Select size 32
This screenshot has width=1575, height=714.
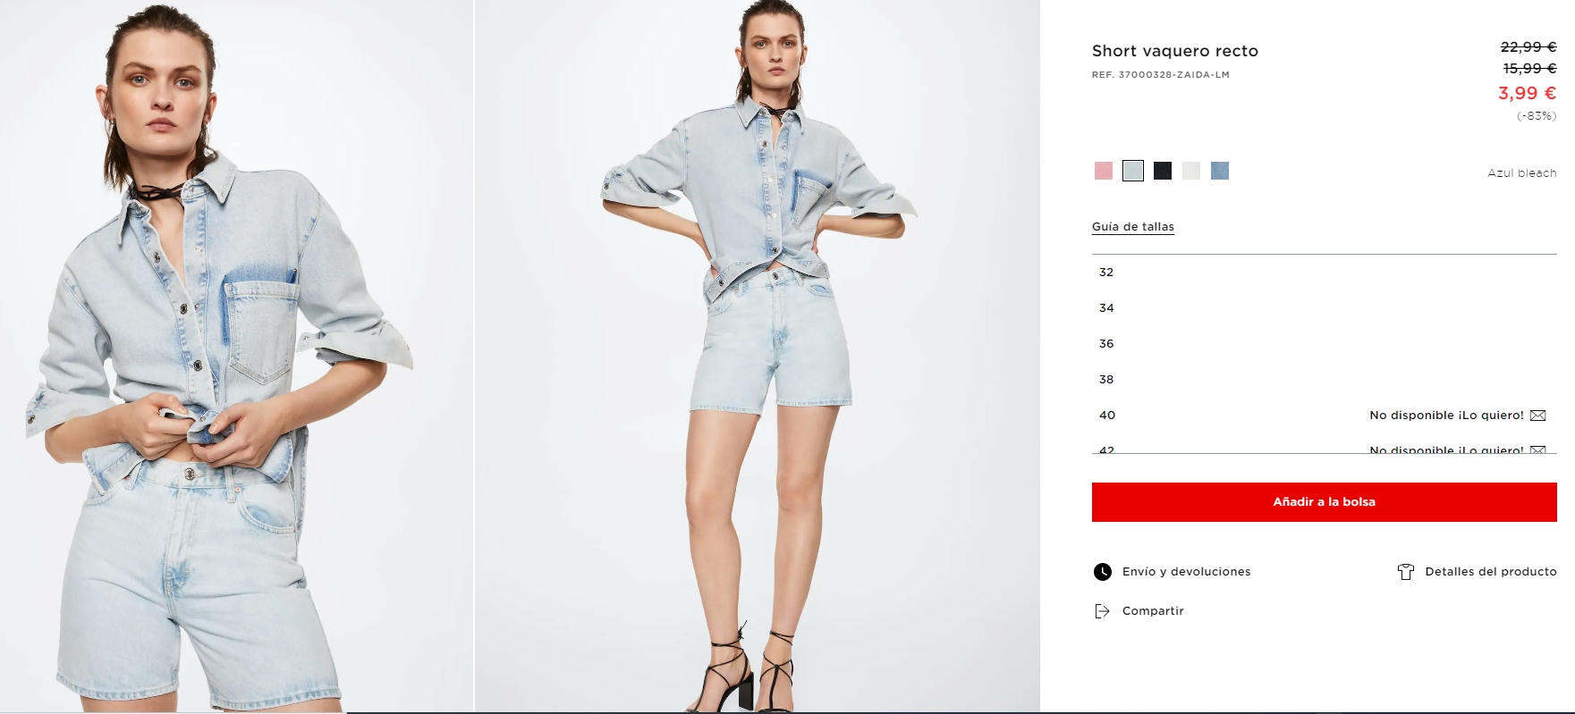[1324, 273]
